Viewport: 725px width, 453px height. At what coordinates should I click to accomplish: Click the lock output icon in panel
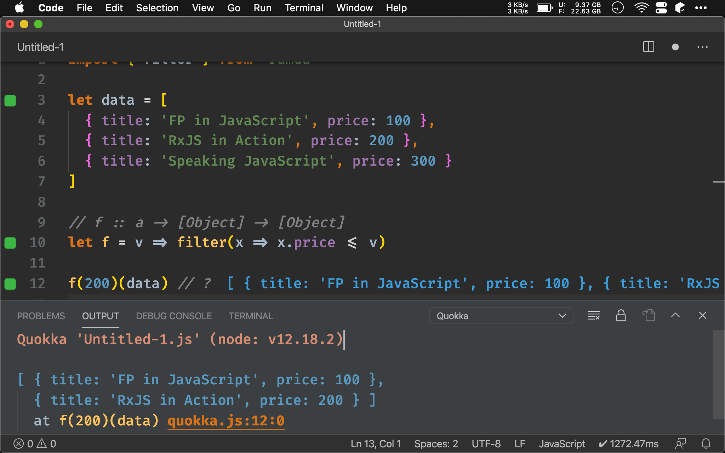pyautogui.click(x=621, y=316)
